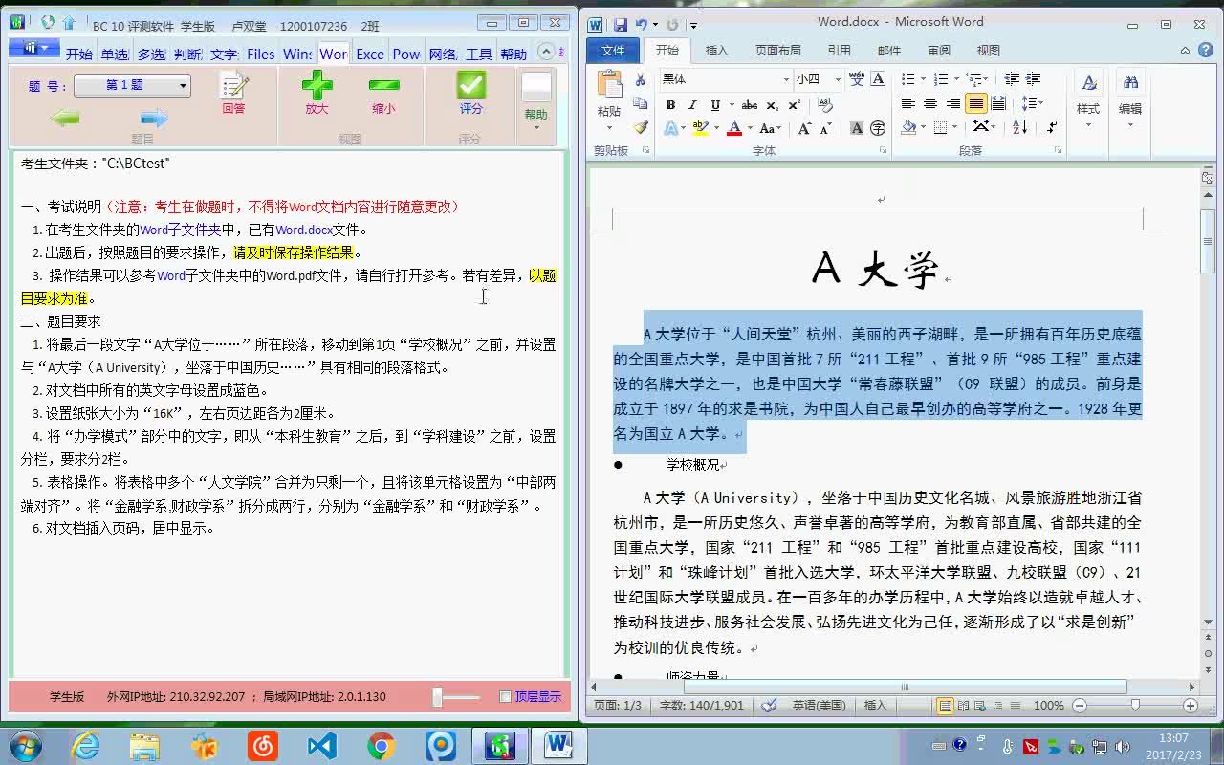Screen dimensions: 1224x765
Task: Toggle italic formatting in Word
Action: (692, 104)
